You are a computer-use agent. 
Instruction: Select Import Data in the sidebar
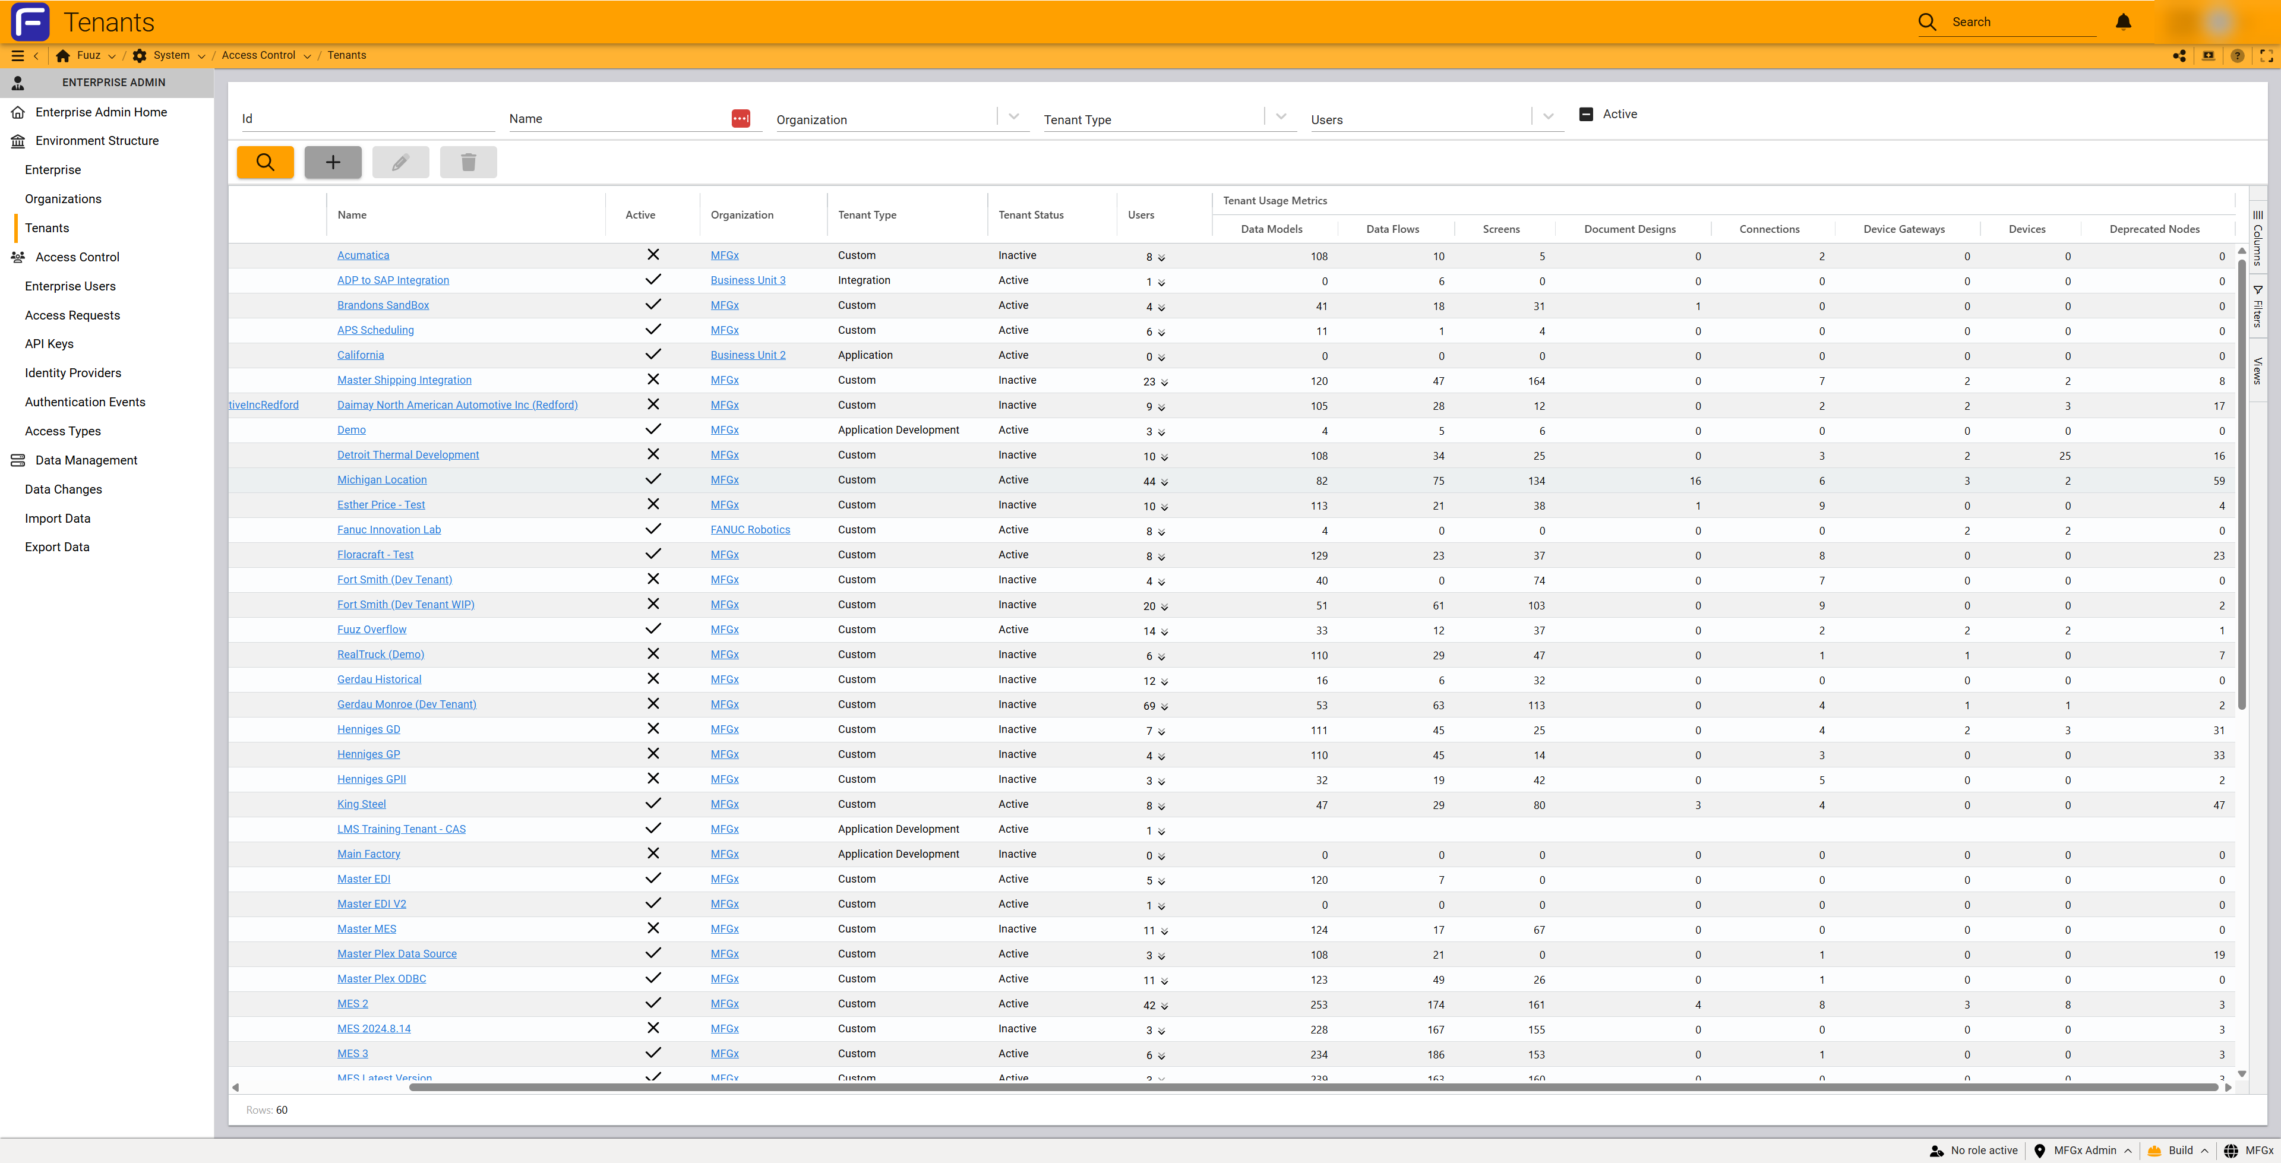coord(58,518)
